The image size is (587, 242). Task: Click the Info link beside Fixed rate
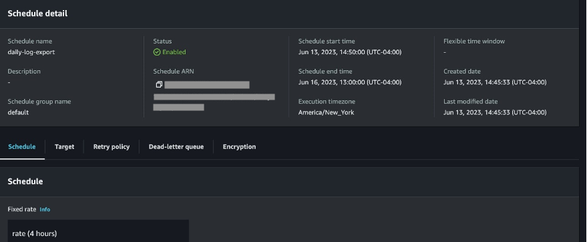[45, 209]
